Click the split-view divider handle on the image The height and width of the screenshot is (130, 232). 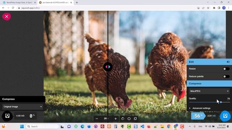click(x=108, y=67)
